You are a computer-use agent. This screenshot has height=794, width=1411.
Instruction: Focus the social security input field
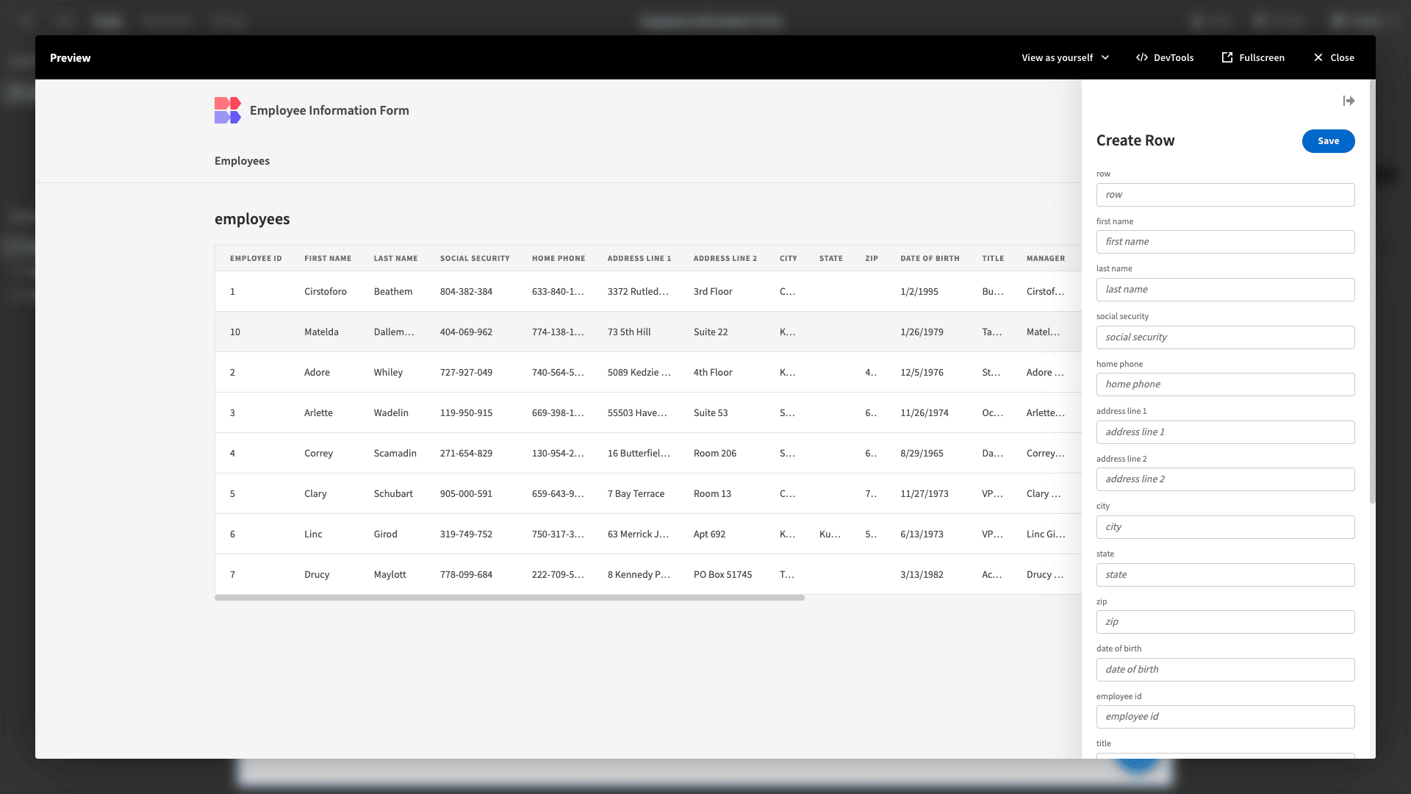click(1225, 337)
